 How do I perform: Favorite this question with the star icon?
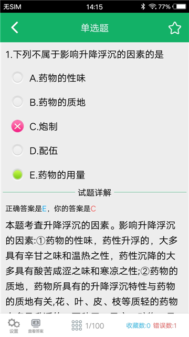click(175, 28)
